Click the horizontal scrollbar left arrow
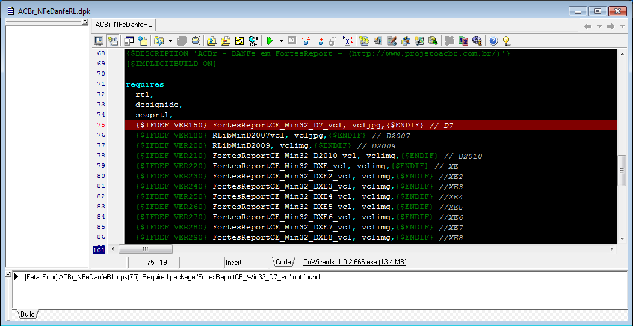The height and width of the screenshot is (328, 633). point(113,249)
